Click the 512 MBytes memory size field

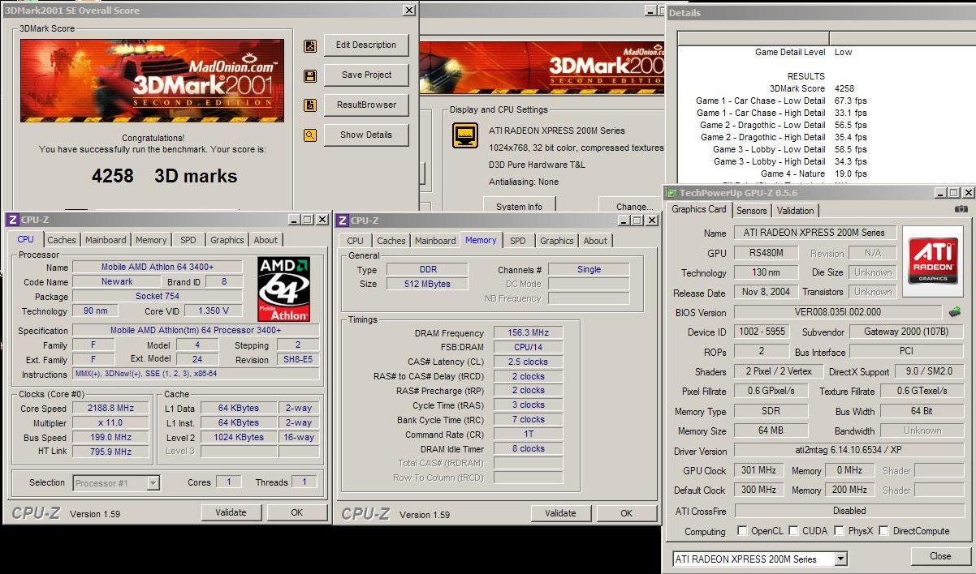tap(428, 285)
